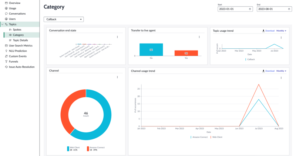
Task: Open calendar picker in End date field
Action: click(289, 9)
